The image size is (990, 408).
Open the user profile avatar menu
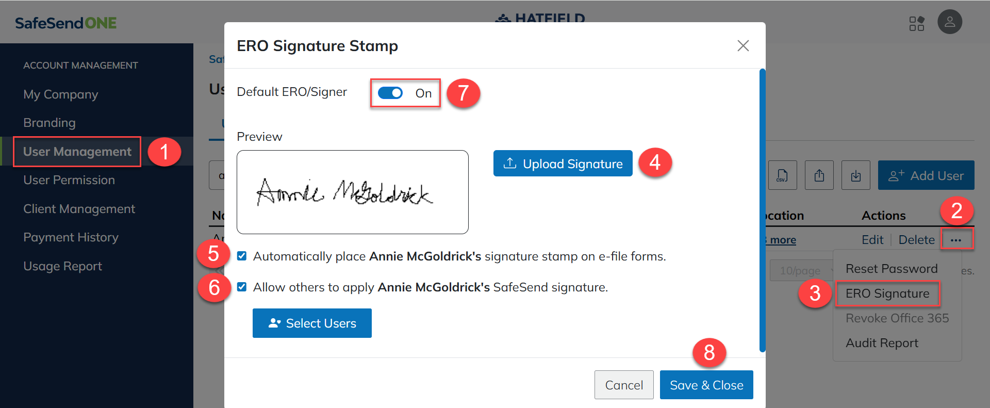[949, 22]
